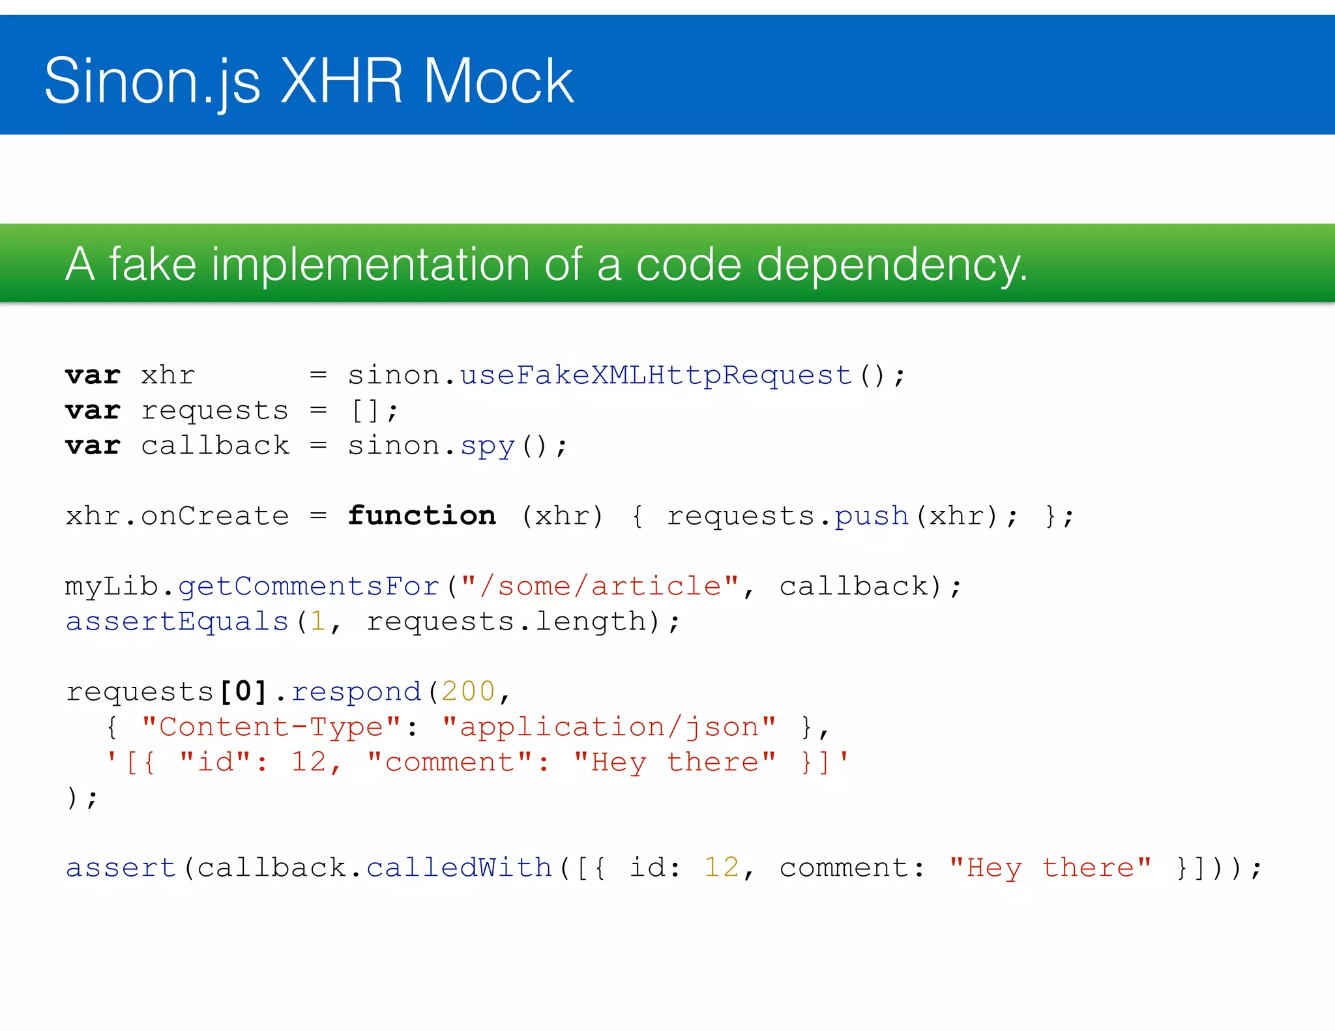Click the string "application/json"
The width and height of the screenshot is (1335, 1031).
click(x=609, y=727)
